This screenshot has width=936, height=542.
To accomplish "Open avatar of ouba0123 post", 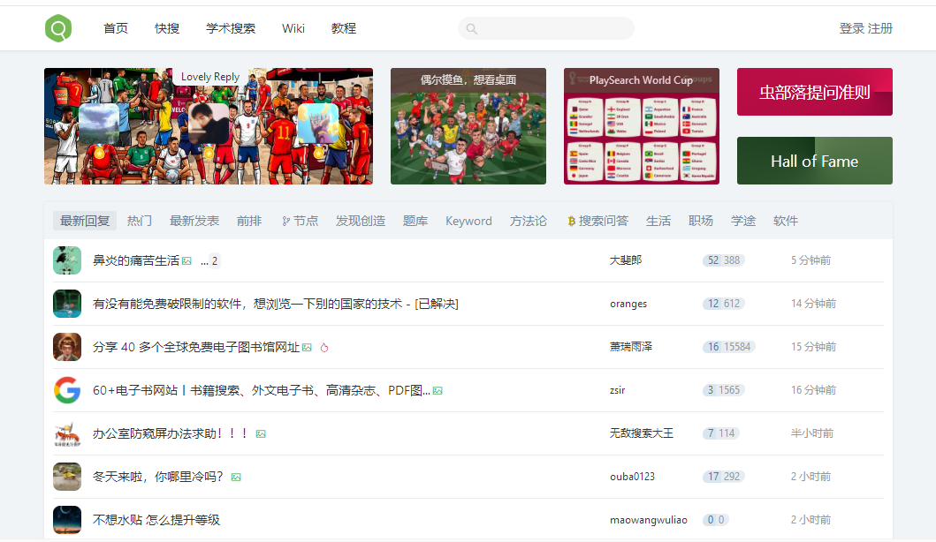I will (67, 477).
